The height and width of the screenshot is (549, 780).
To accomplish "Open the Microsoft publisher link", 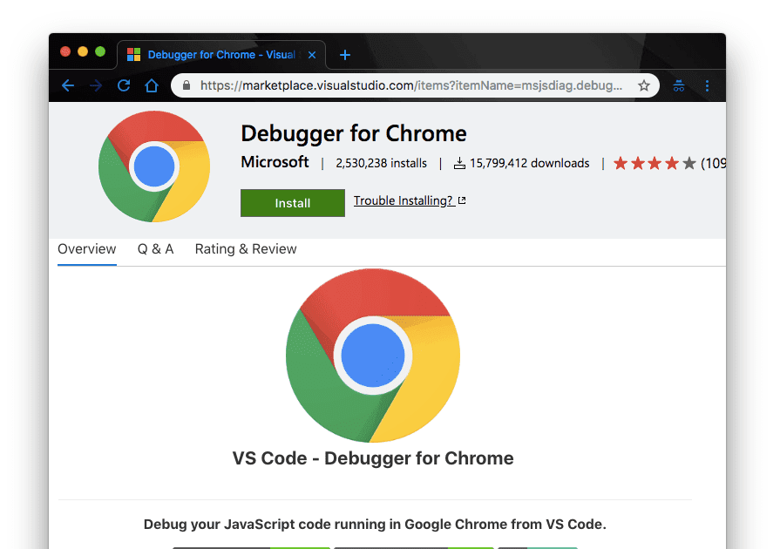I will pos(275,162).
